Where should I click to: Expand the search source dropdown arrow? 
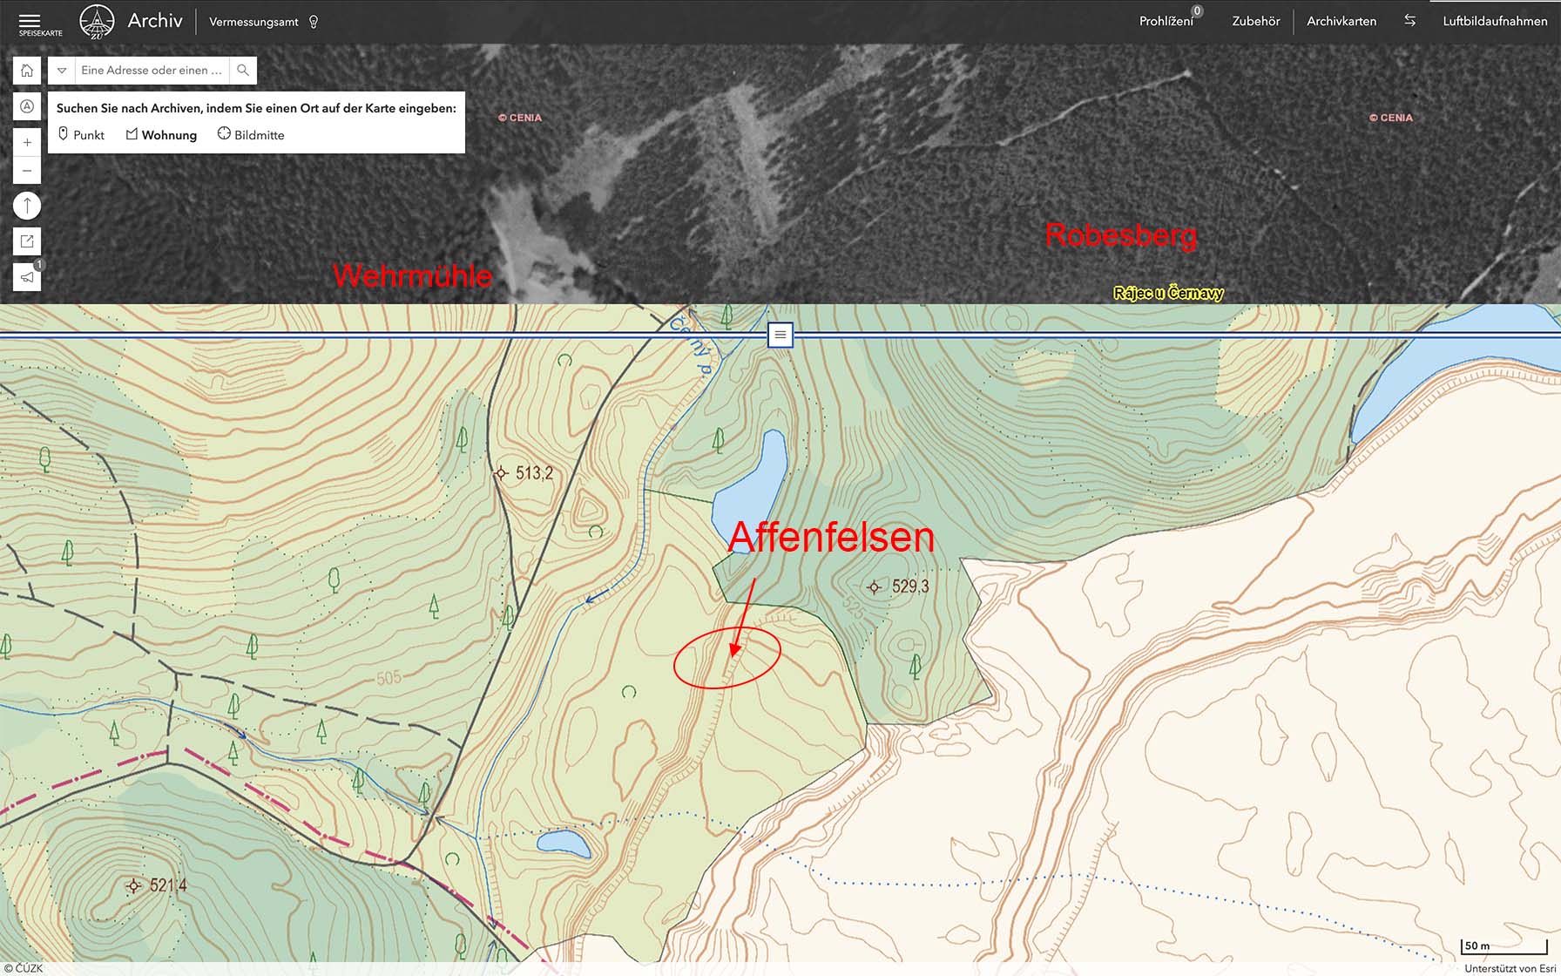62,71
